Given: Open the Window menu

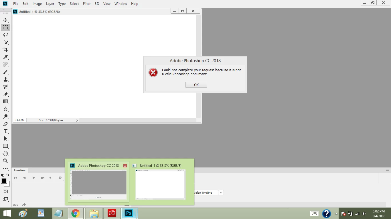Looking at the screenshot, I should tap(121, 4).
